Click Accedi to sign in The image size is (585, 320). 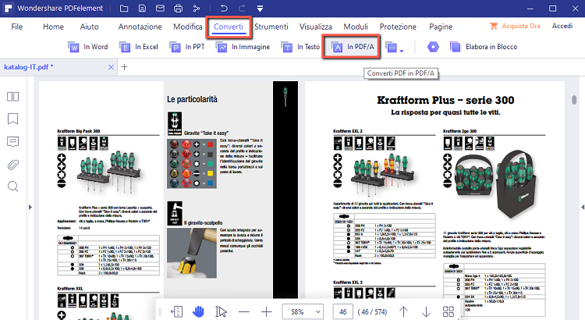(562, 26)
